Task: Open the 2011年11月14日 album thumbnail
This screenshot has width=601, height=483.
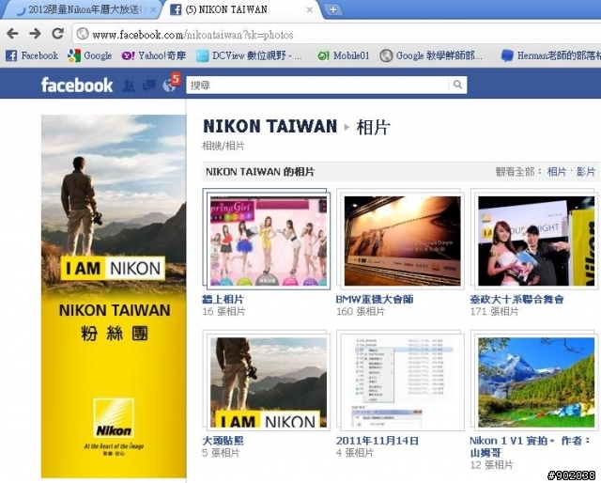Action: click(x=401, y=381)
